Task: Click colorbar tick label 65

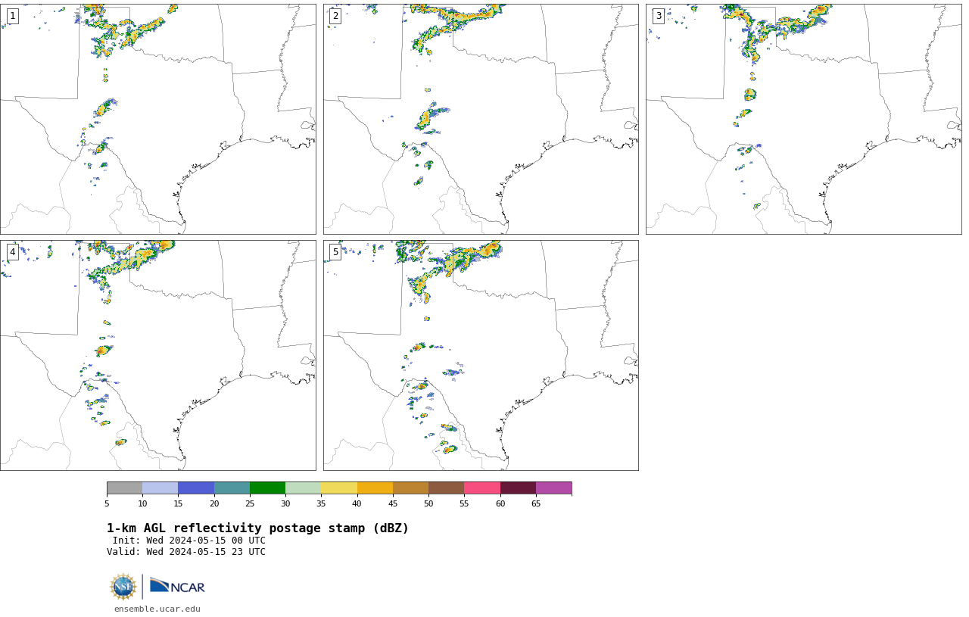Action: pos(536,503)
